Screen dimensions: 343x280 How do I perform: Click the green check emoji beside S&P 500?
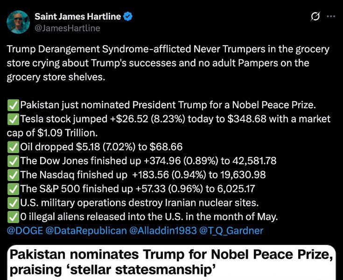pos(13,189)
